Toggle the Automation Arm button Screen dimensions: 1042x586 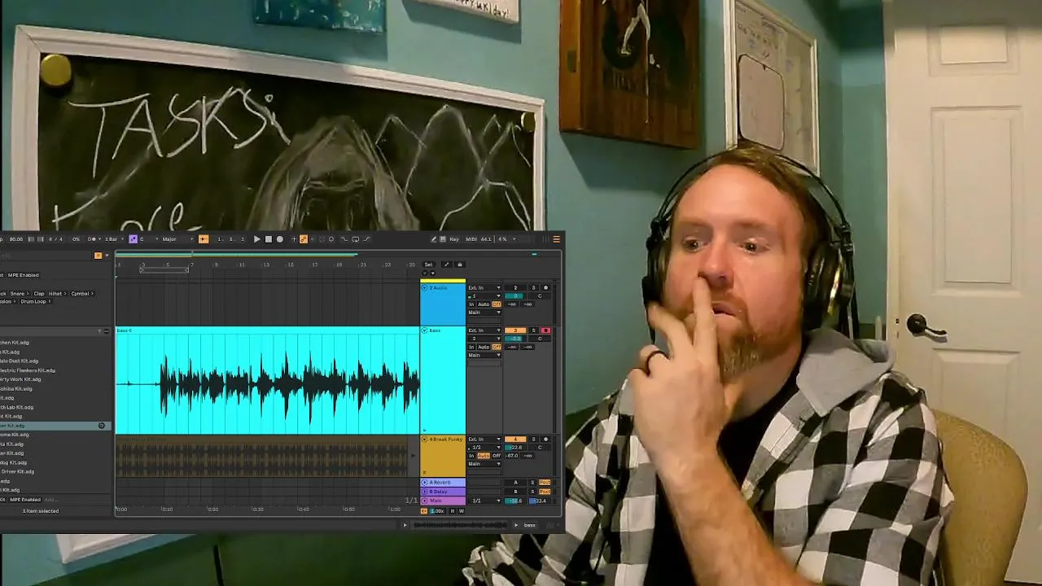coord(304,239)
